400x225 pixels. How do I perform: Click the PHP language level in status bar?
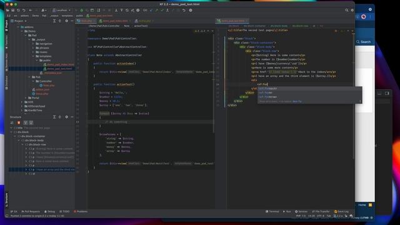point(301,216)
